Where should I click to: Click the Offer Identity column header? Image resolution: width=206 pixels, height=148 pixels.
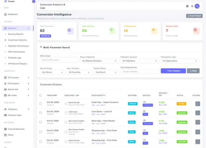coord(99,95)
